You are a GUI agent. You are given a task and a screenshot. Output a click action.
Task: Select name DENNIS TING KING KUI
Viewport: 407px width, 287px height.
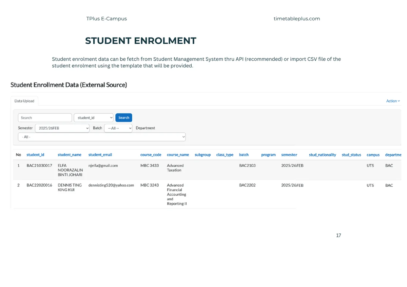(70, 187)
